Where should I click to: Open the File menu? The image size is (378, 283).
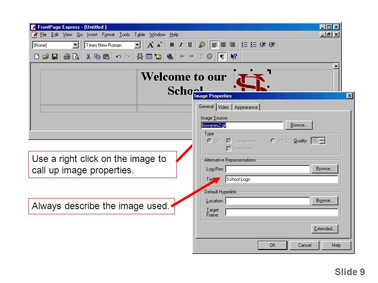point(43,35)
